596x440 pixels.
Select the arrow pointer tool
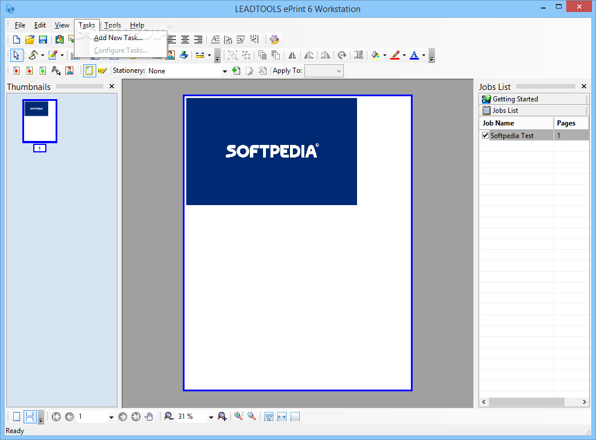pos(17,56)
